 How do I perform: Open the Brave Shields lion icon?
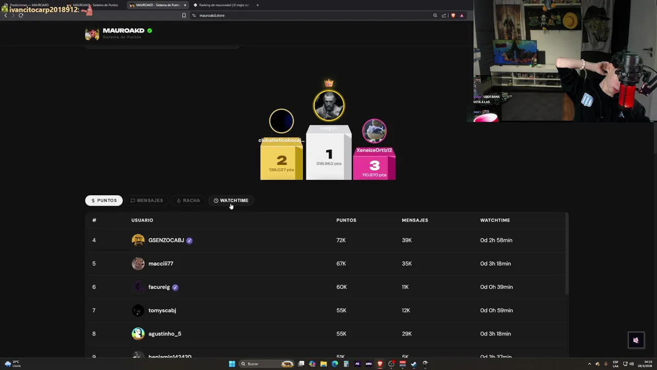pyautogui.click(x=453, y=15)
